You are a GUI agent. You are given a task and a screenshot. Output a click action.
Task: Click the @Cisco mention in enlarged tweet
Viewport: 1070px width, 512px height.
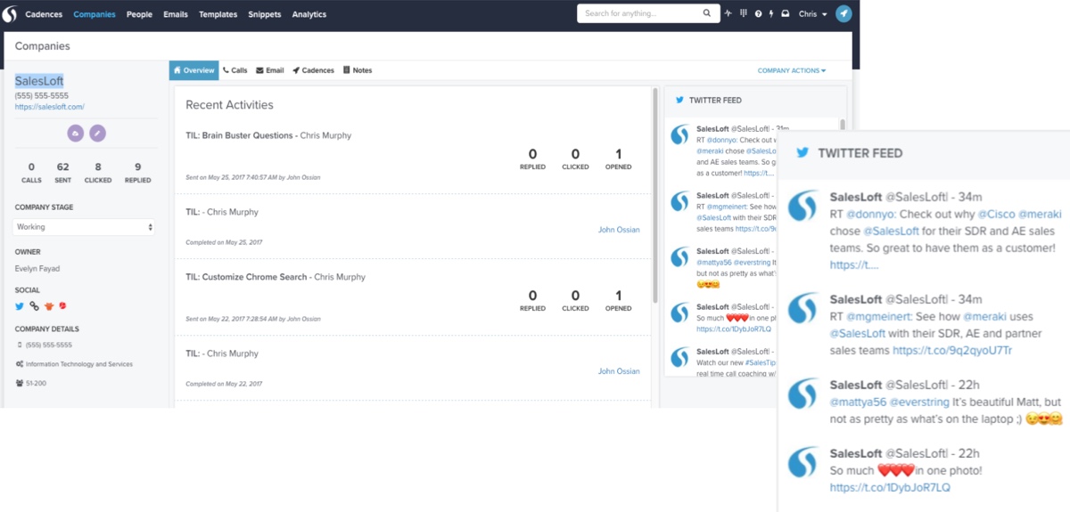[996, 215]
